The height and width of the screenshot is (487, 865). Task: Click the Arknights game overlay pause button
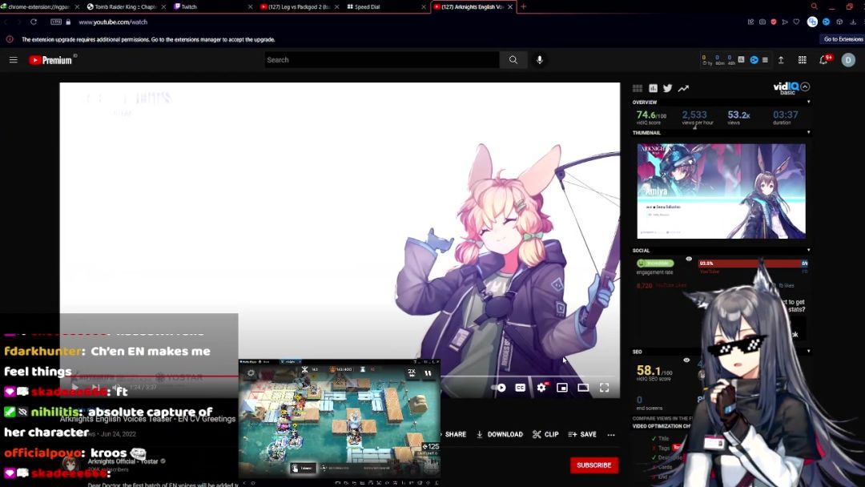tap(428, 373)
